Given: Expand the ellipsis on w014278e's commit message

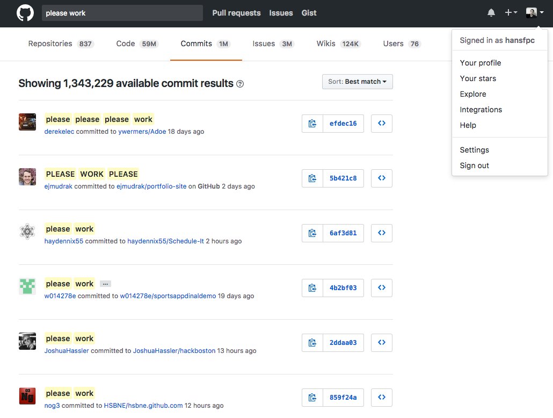Looking at the screenshot, I should [x=105, y=284].
